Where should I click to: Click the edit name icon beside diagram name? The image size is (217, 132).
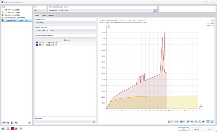click(x=155, y=10)
